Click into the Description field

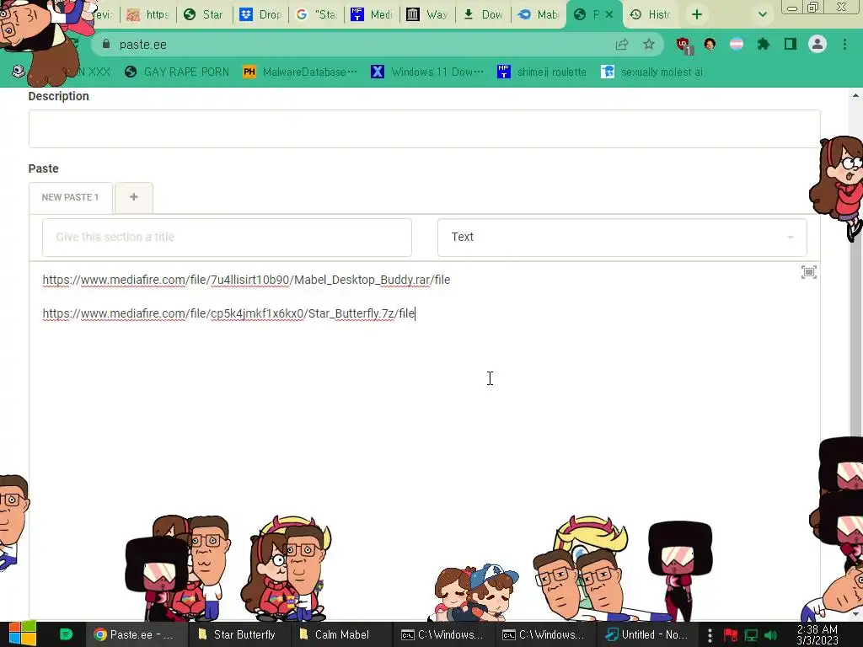tap(425, 129)
